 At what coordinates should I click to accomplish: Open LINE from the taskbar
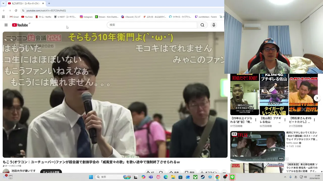[x=232, y=177]
